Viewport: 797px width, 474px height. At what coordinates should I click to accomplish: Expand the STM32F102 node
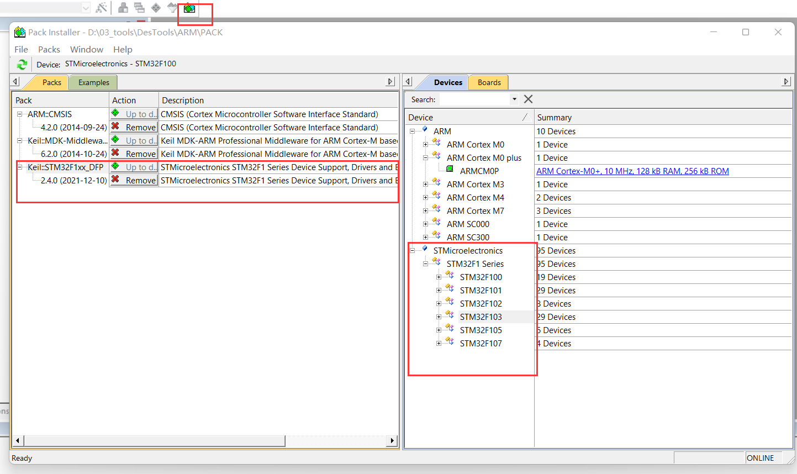(x=439, y=304)
